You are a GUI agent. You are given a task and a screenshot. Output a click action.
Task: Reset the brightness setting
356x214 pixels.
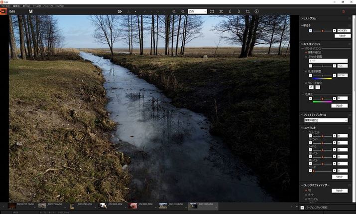click(x=343, y=36)
